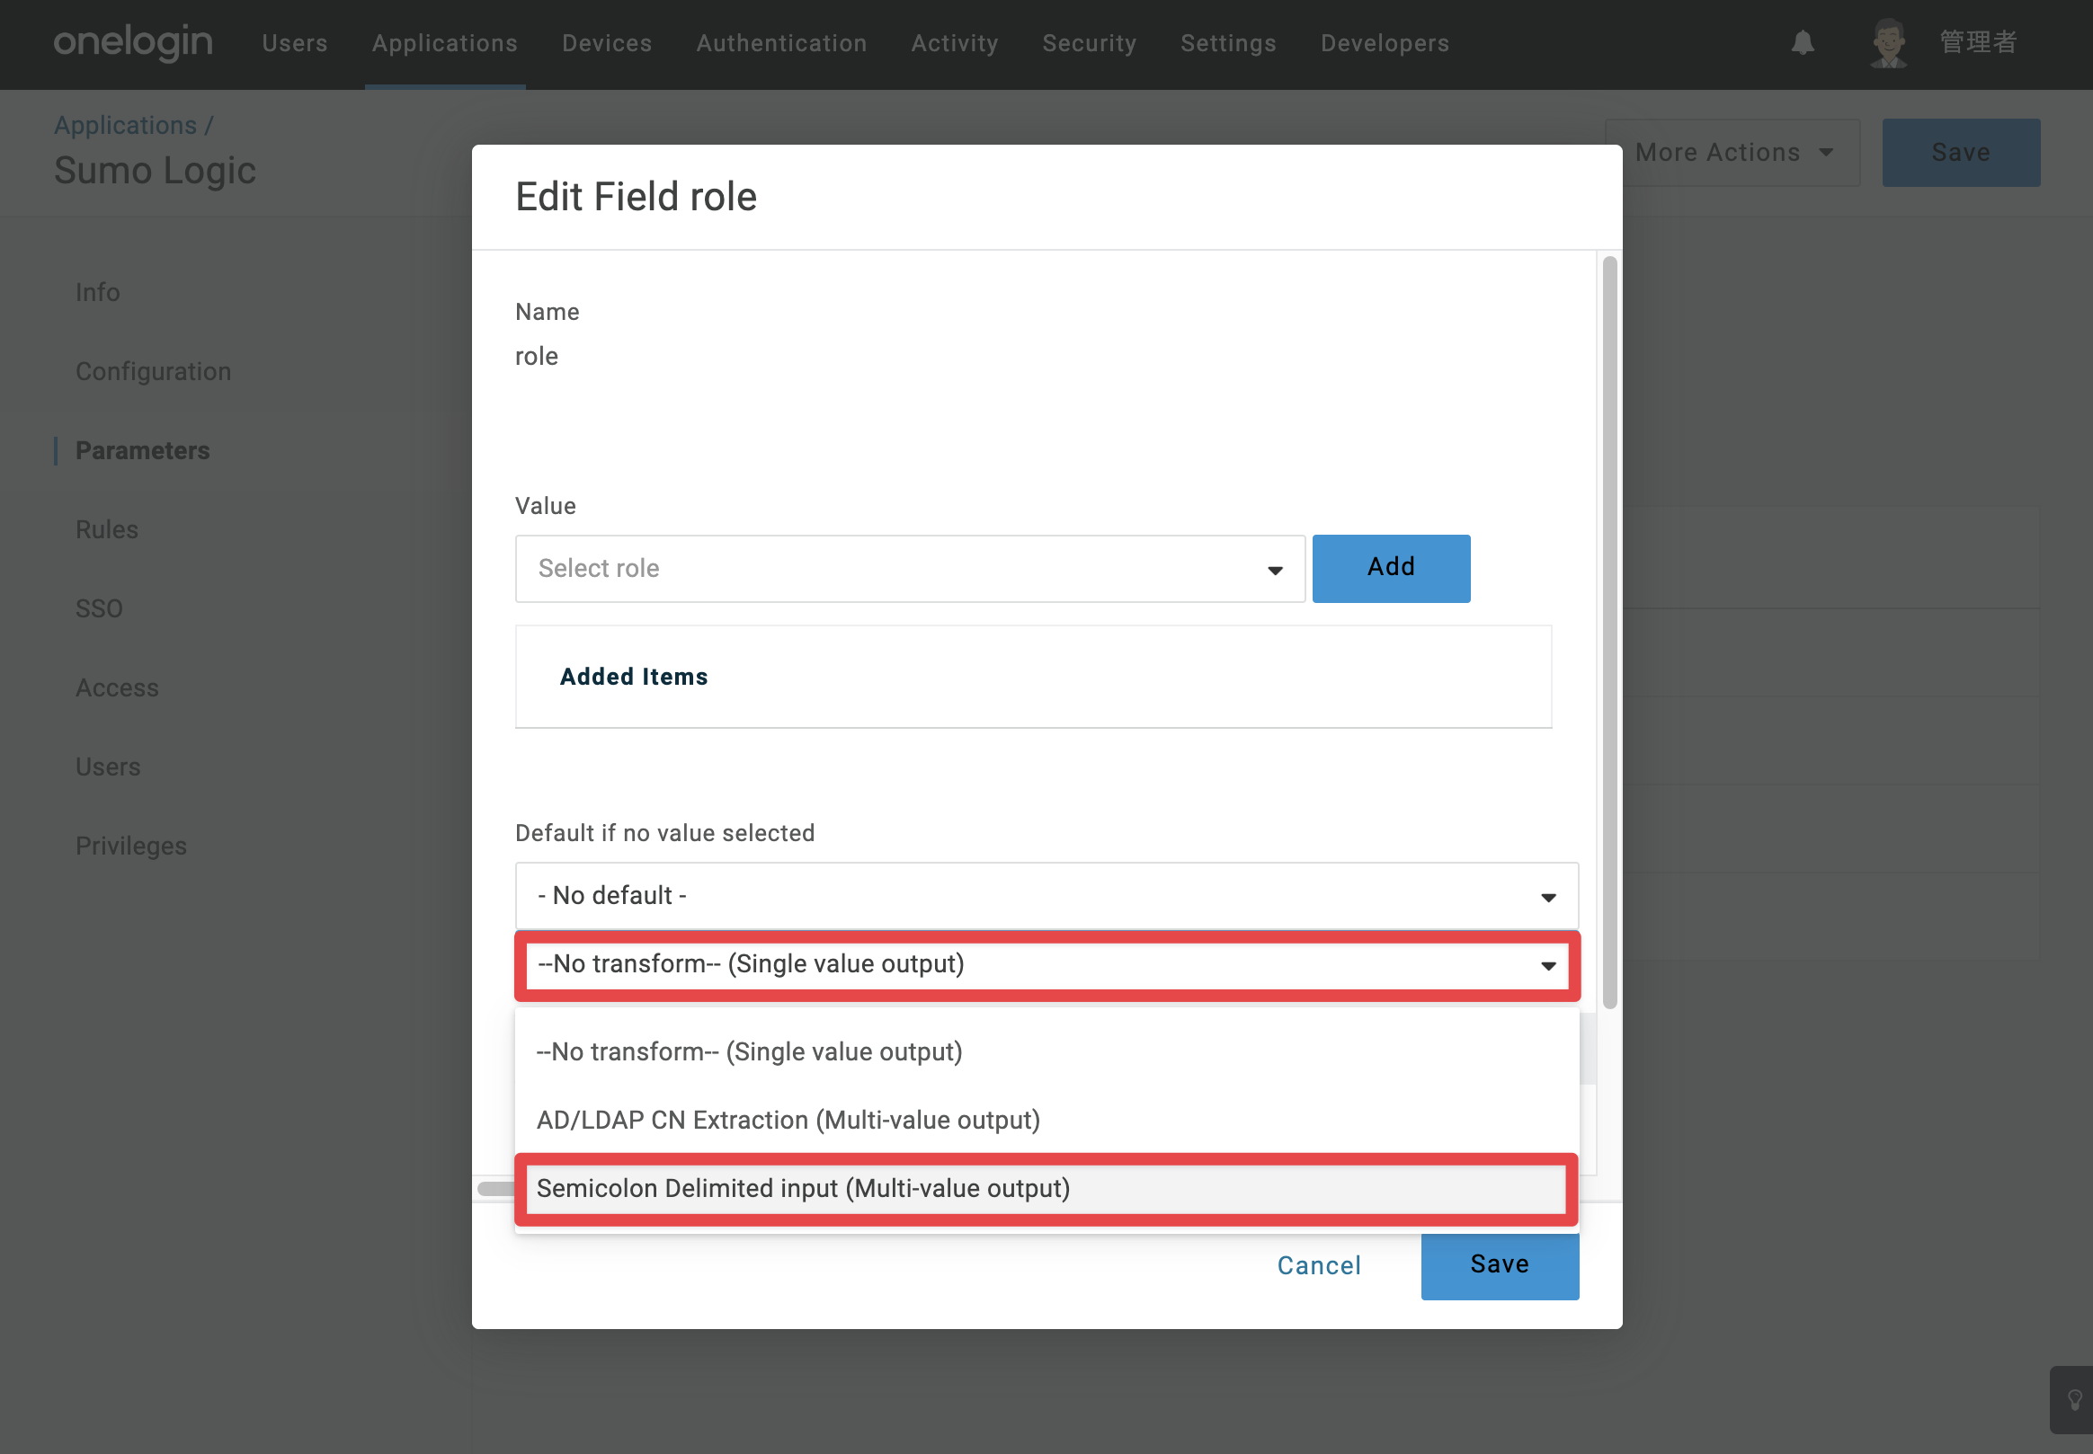Click the user avatar picture
This screenshot has width=2093, height=1454.
click(1889, 43)
